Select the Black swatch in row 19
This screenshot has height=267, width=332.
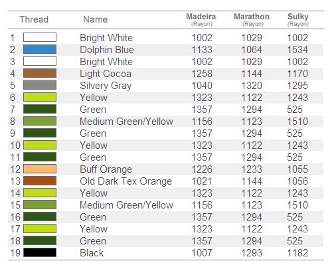click(x=40, y=252)
